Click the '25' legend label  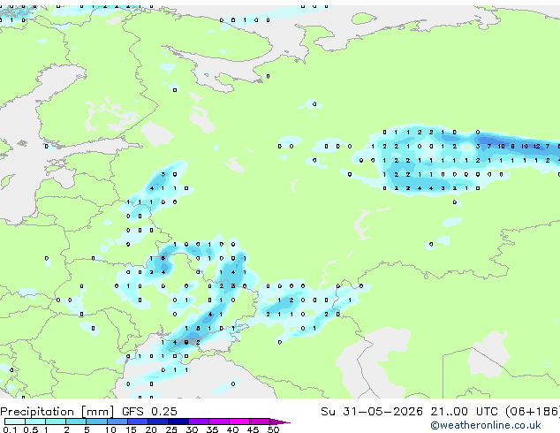click(x=171, y=429)
